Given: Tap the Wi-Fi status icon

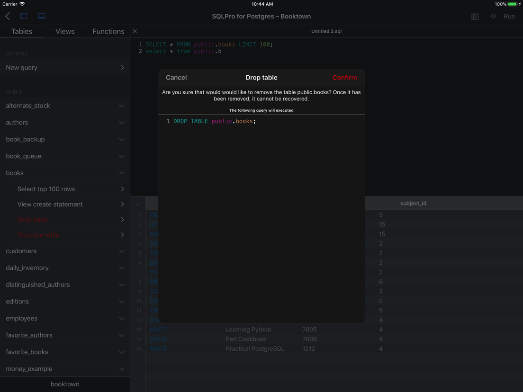Looking at the screenshot, I should 22,4.
